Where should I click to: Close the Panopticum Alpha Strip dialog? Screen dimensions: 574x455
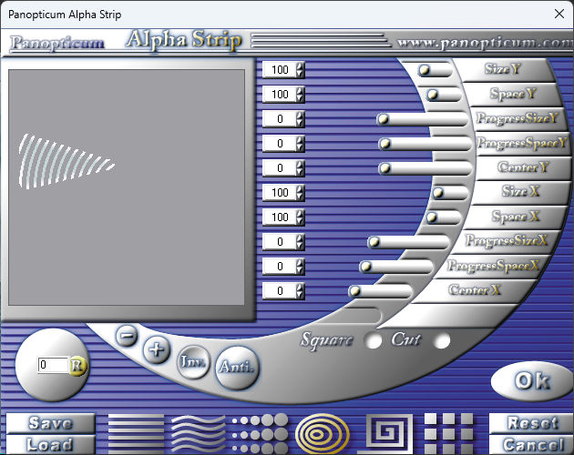(559, 14)
